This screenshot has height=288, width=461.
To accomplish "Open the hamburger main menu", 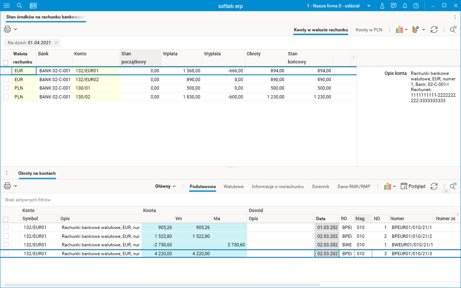I will (6, 6).
